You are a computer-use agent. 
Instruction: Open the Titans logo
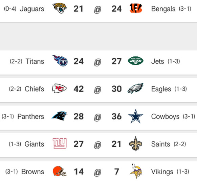click(x=60, y=61)
